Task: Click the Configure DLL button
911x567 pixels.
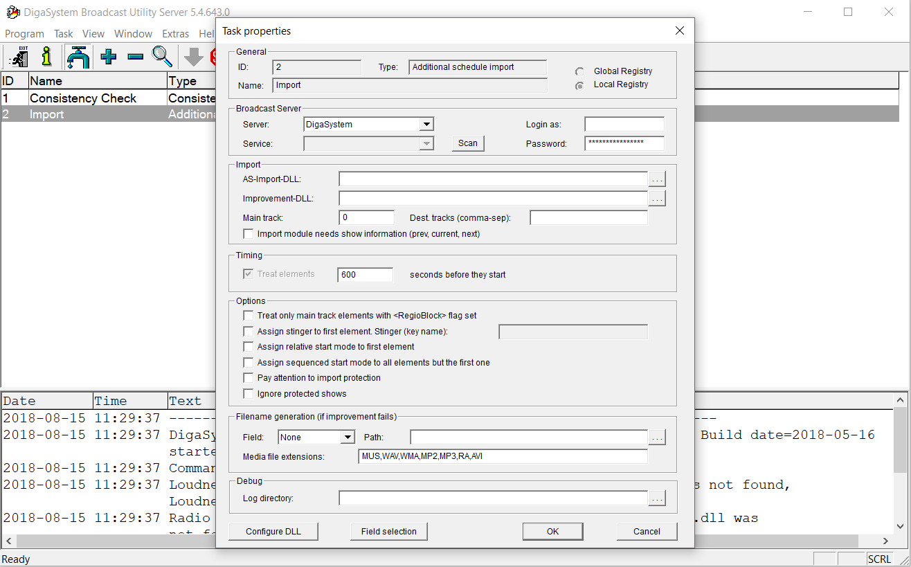Action: tap(273, 532)
